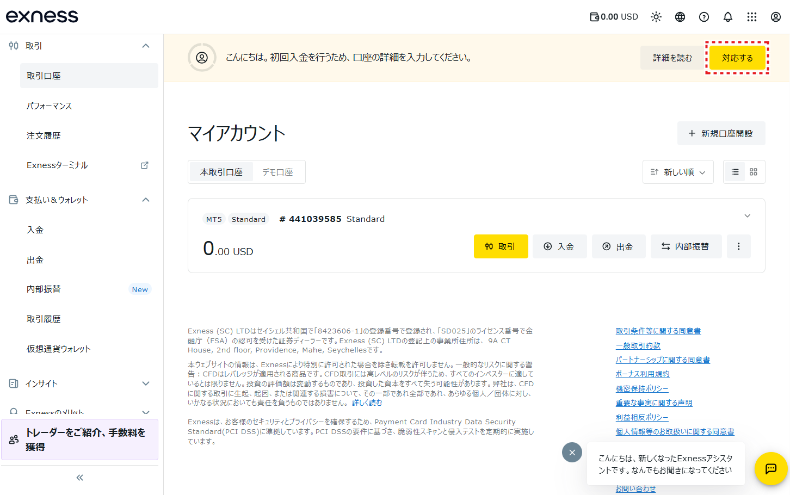
Task: Collapse the sidebar with double chevron
Action: (x=80, y=478)
